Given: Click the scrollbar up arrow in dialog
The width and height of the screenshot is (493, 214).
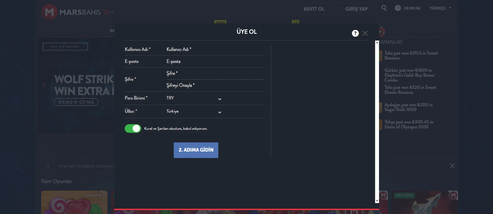Looking at the screenshot, I should click(x=377, y=42).
